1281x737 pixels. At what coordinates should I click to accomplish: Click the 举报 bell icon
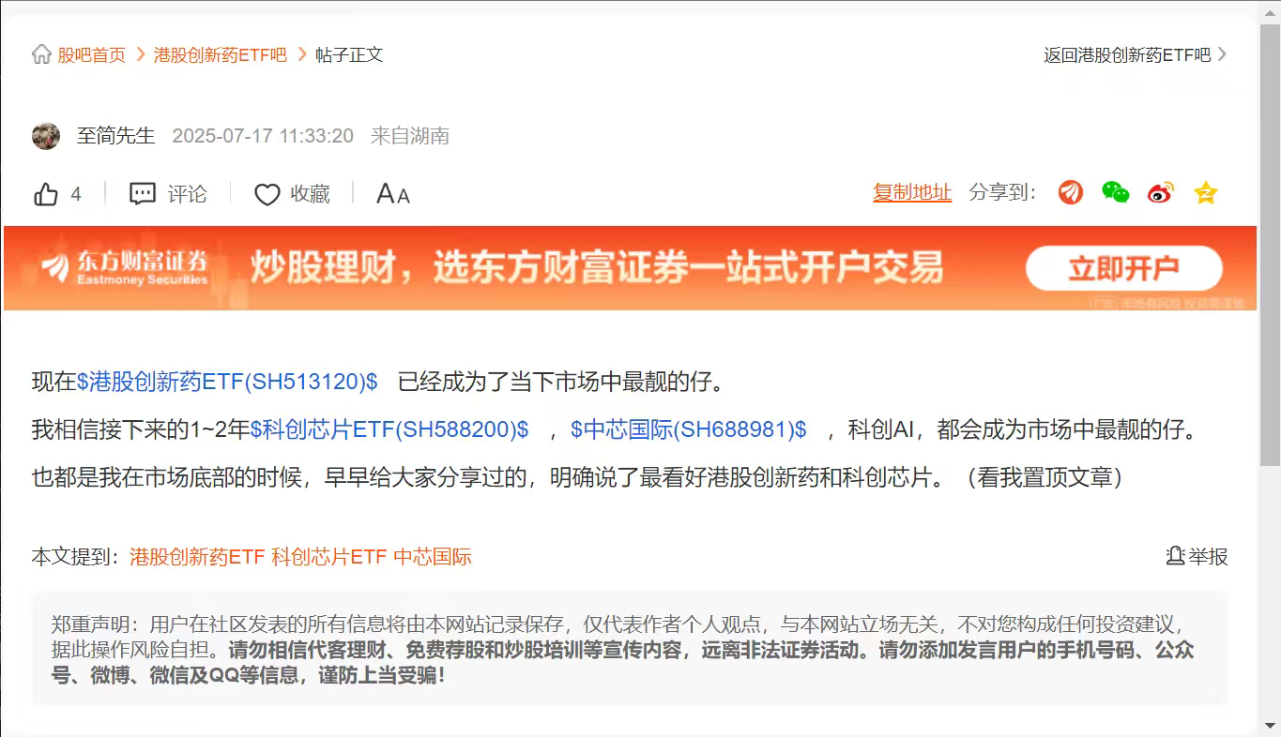tap(1175, 556)
